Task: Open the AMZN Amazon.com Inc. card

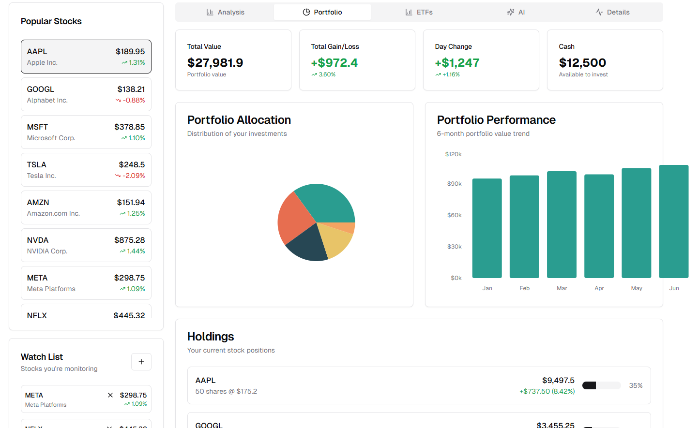Action: [x=86, y=207]
